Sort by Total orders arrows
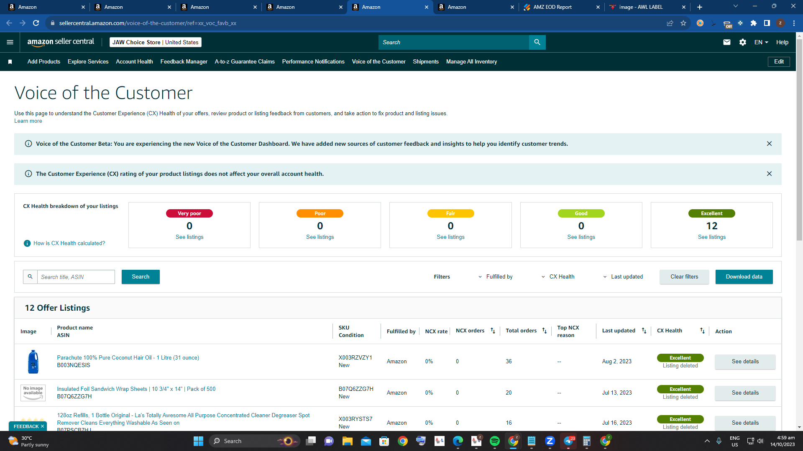803x451 pixels. (544, 331)
